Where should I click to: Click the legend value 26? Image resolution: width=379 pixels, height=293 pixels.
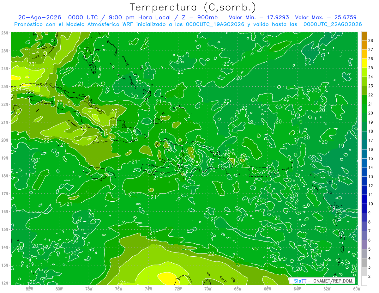(371, 58)
